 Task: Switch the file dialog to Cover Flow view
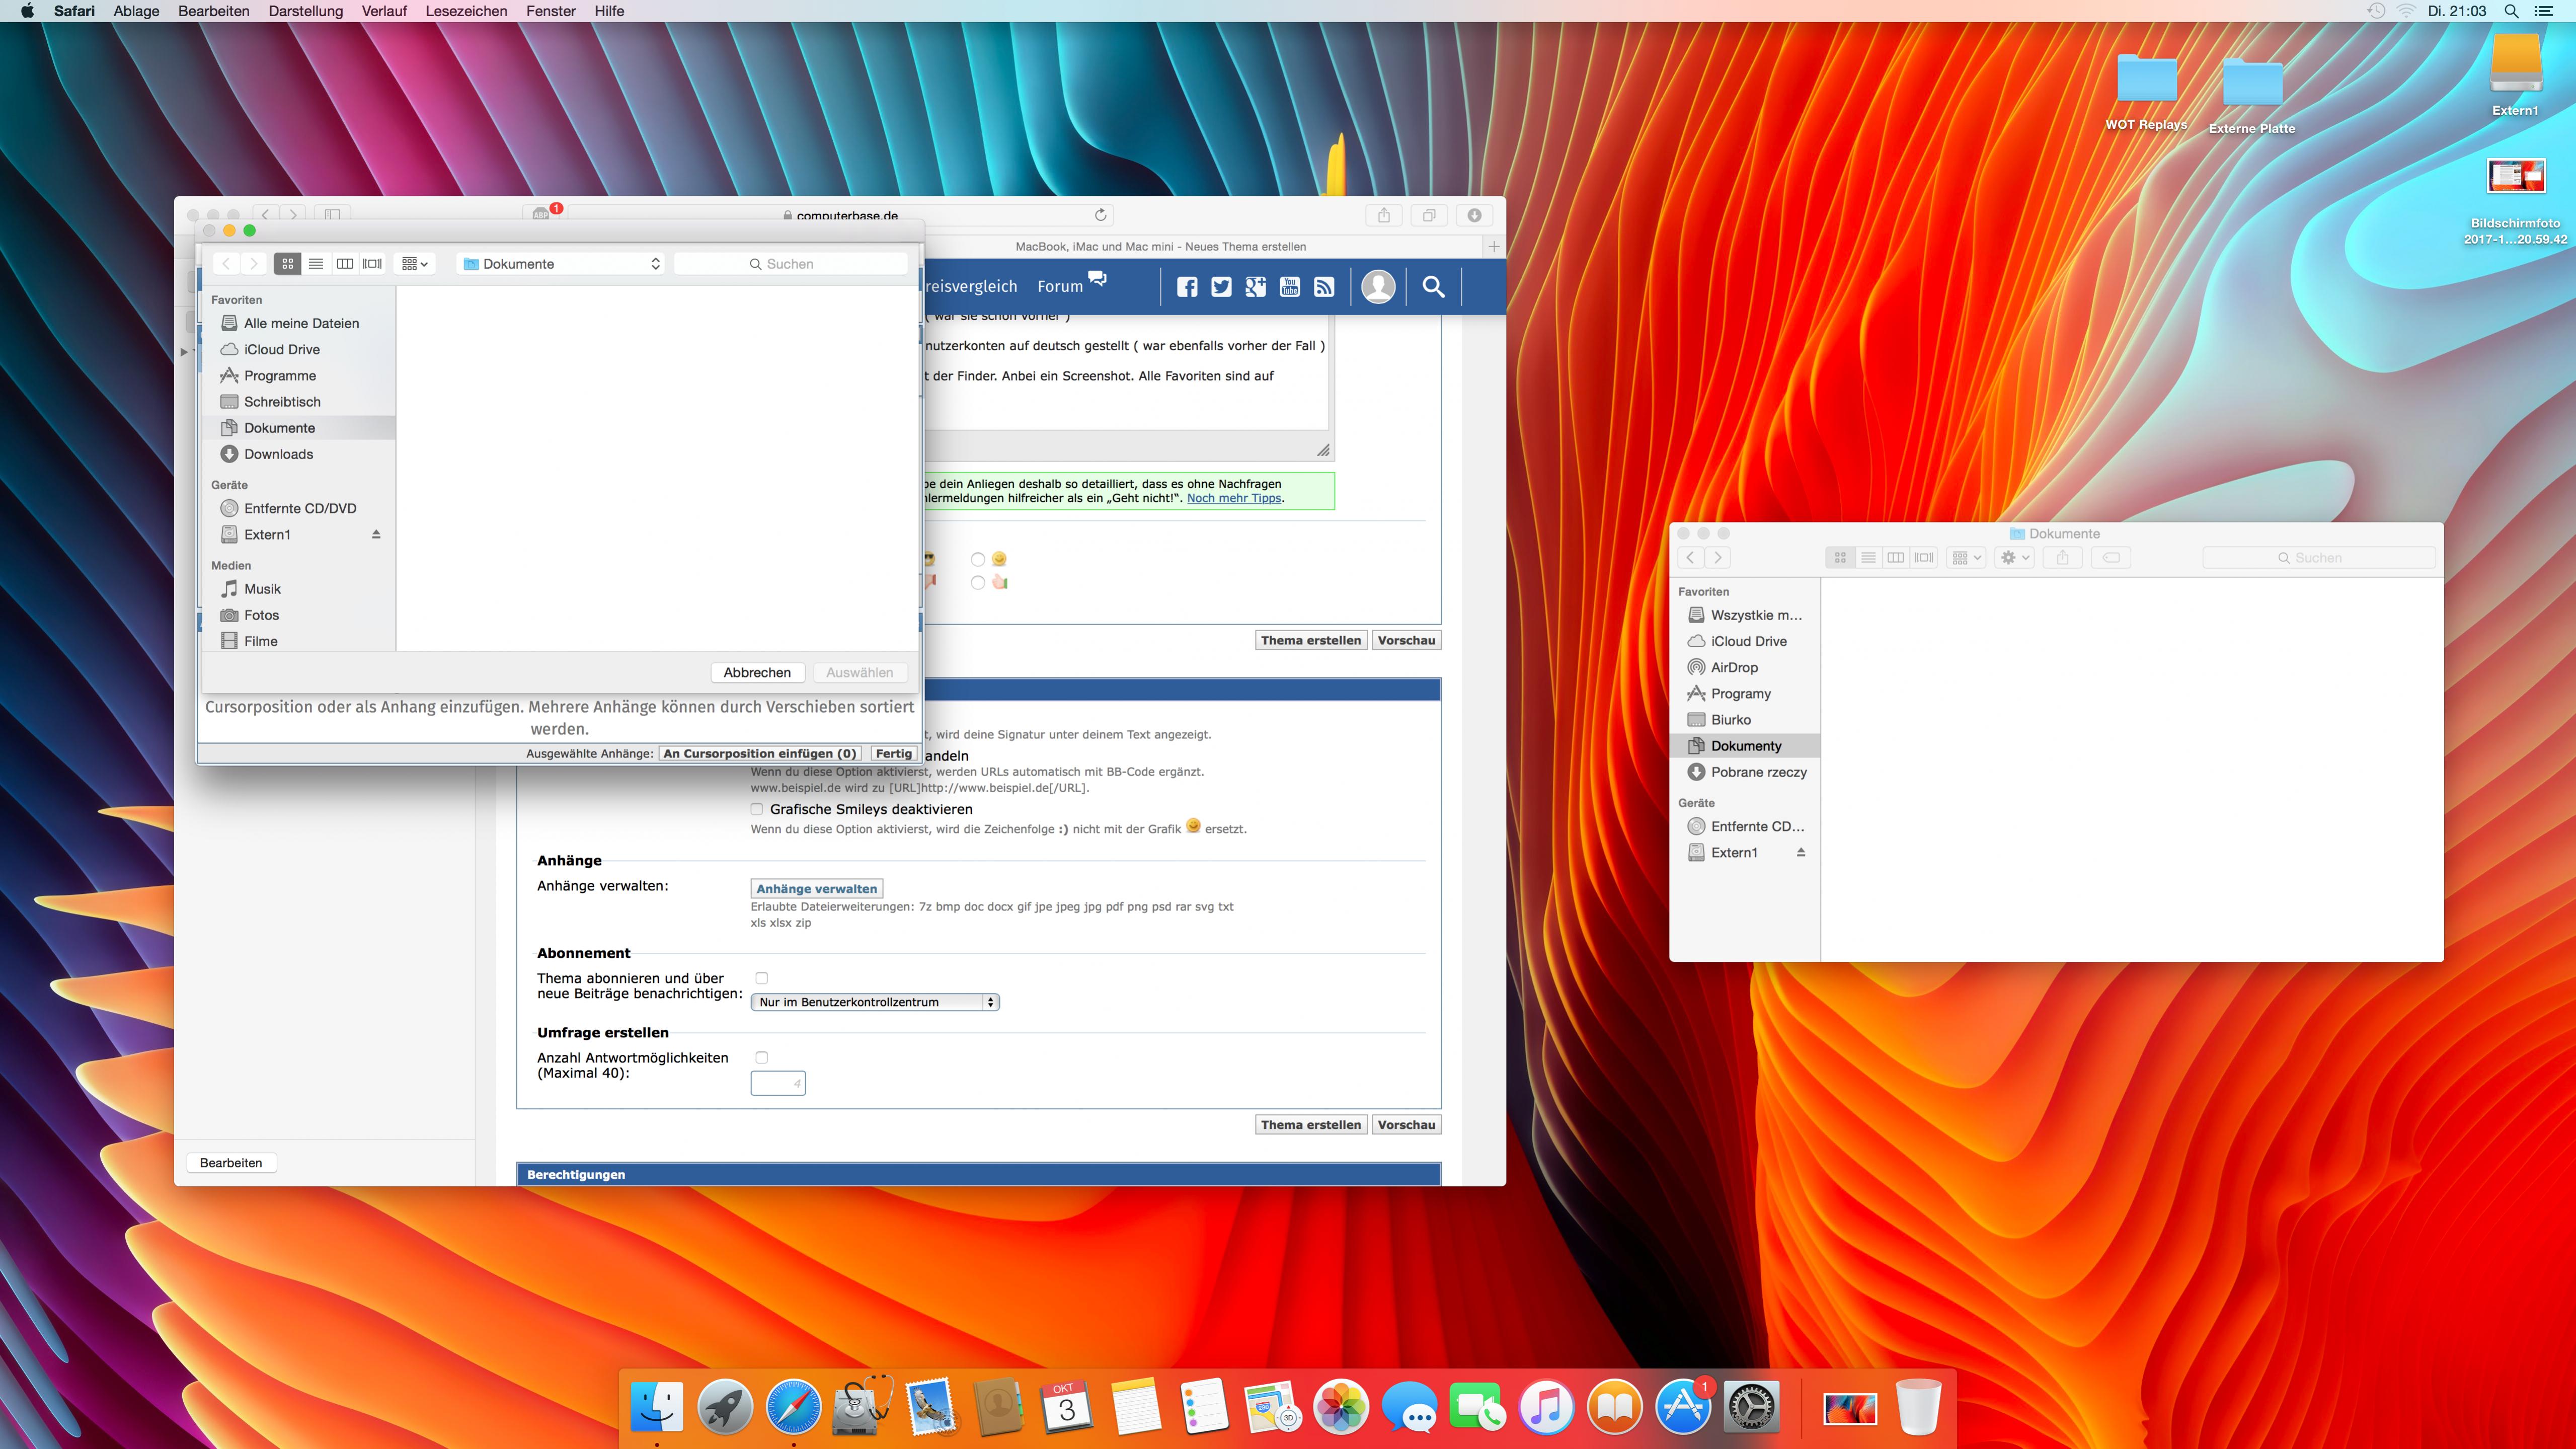(x=372, y=264)
